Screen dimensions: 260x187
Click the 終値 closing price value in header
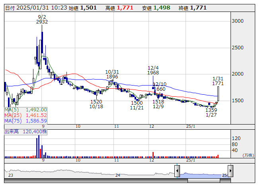pyautogui.click(x=198, y=8)
